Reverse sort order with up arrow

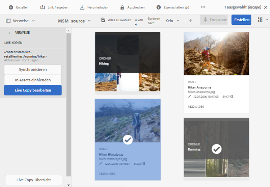click(x=190, y=21)
